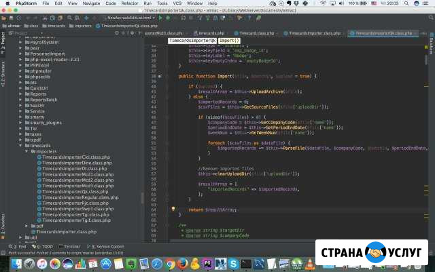This screenshot has height=272, width=435.
Task: Expand the pdf folder in project tree
Action: pyautogui.click(x=27, y=226)
